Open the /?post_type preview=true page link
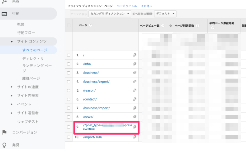Screen dimensions: 246x149 coord(107,127)
